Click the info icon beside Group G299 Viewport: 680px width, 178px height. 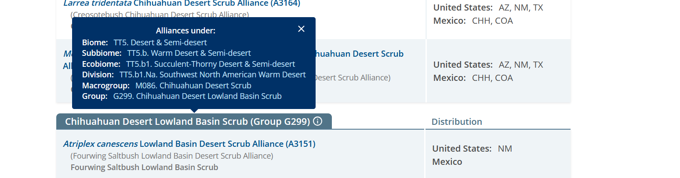(x=317, y=121)
